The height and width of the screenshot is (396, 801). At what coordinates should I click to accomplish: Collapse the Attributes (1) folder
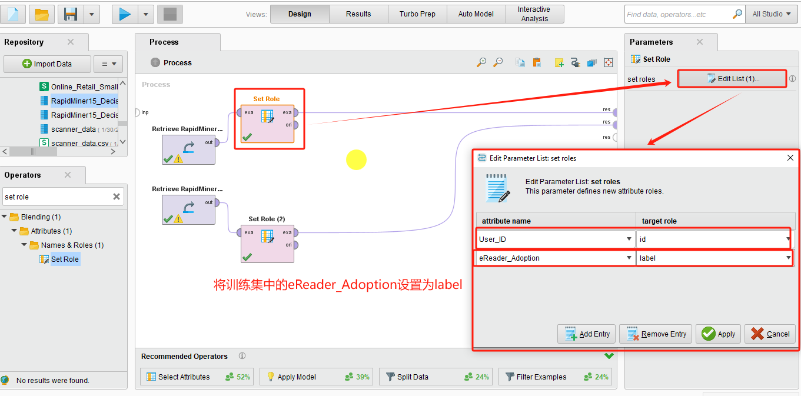pos(15,231)
